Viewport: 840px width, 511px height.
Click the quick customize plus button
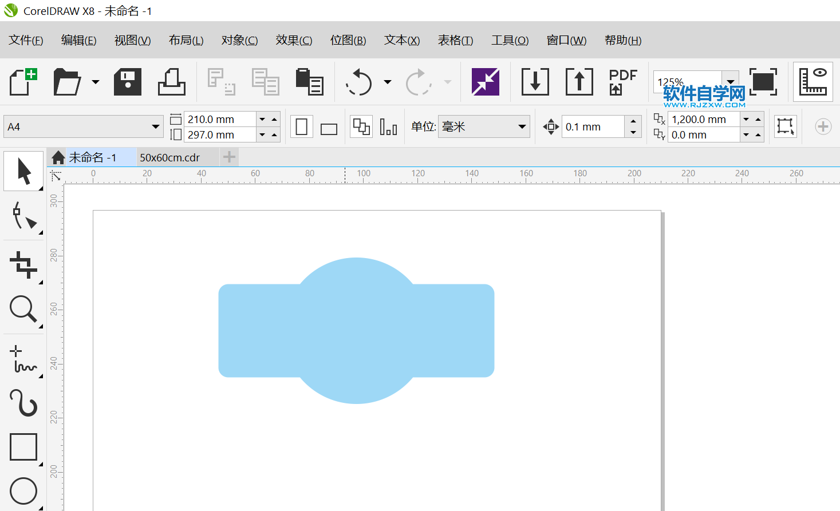click(823, 126)
